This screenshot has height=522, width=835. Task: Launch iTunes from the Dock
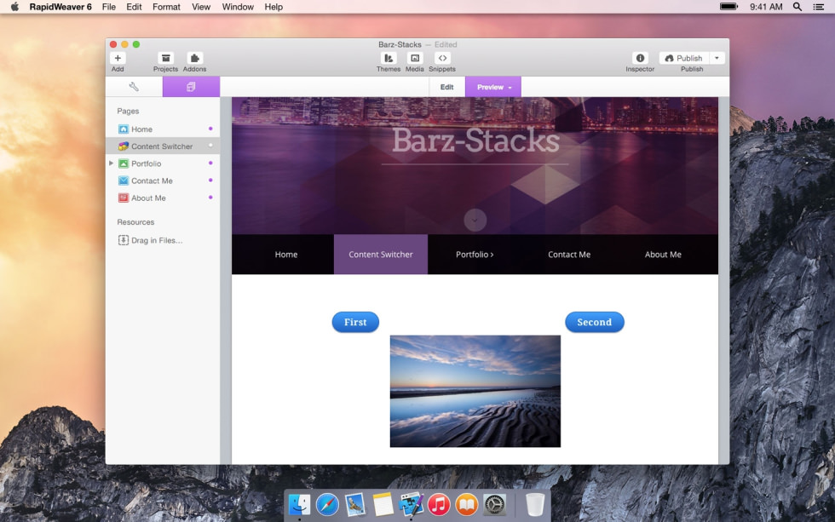(439, 504)
